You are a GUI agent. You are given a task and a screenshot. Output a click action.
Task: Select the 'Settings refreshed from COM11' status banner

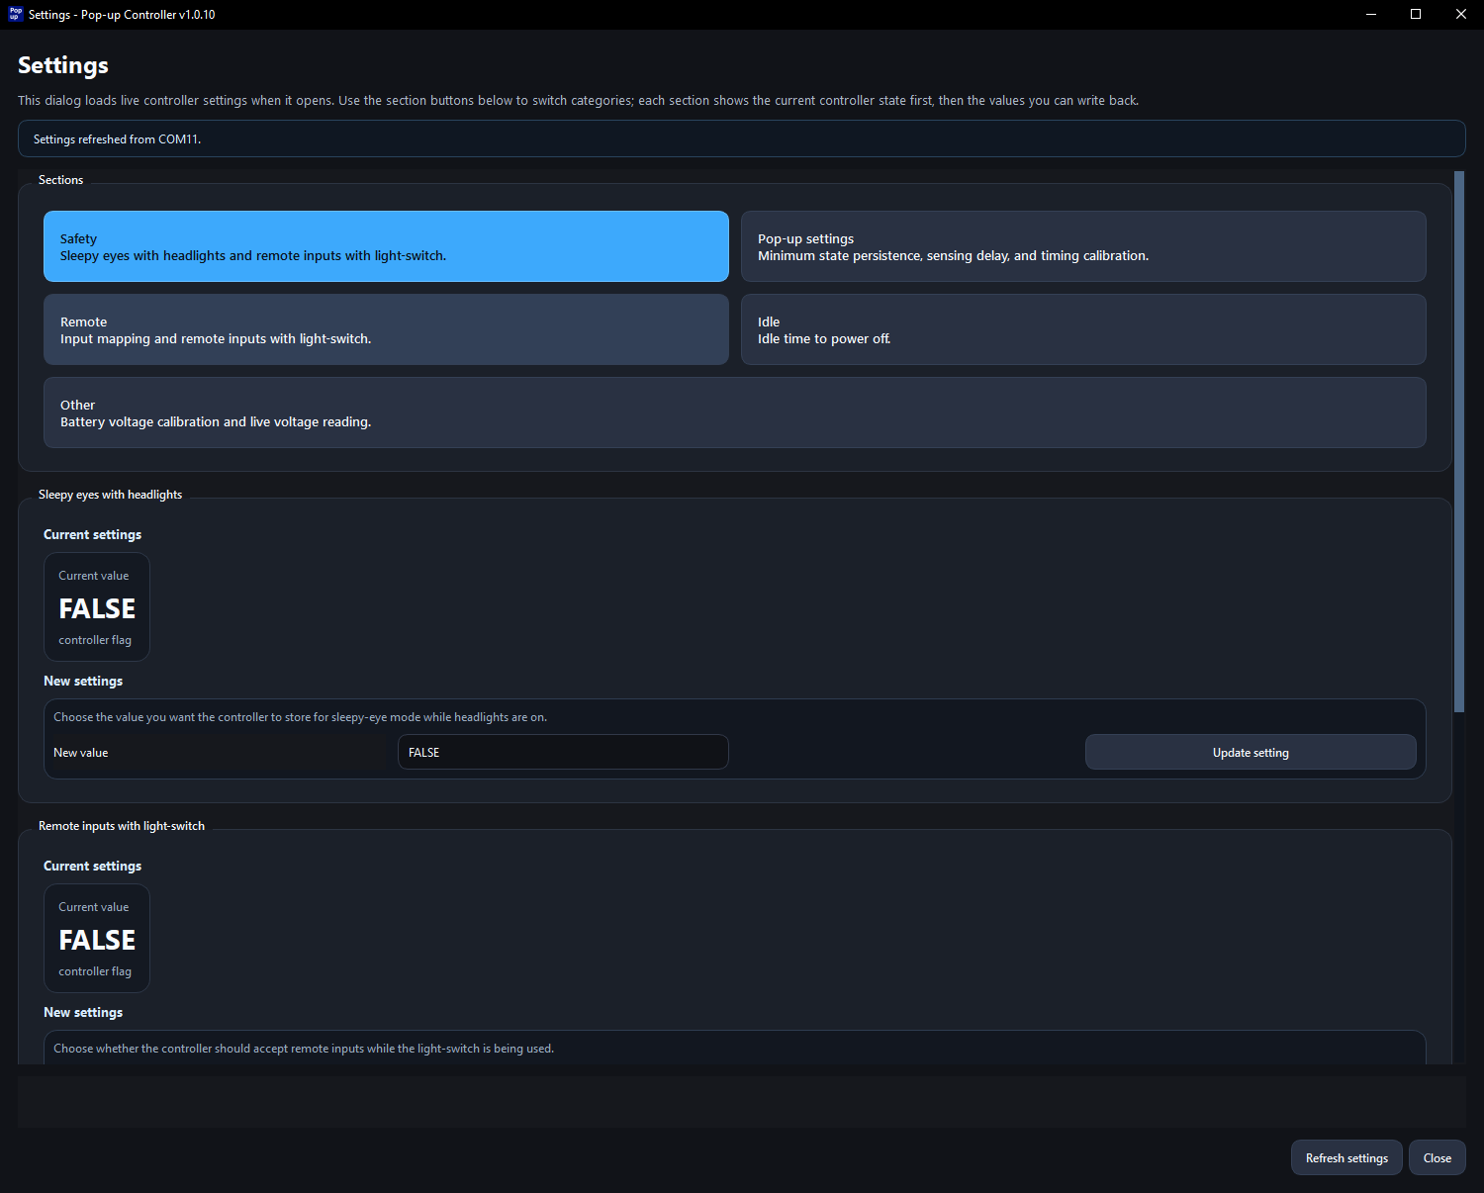point(742,138)
